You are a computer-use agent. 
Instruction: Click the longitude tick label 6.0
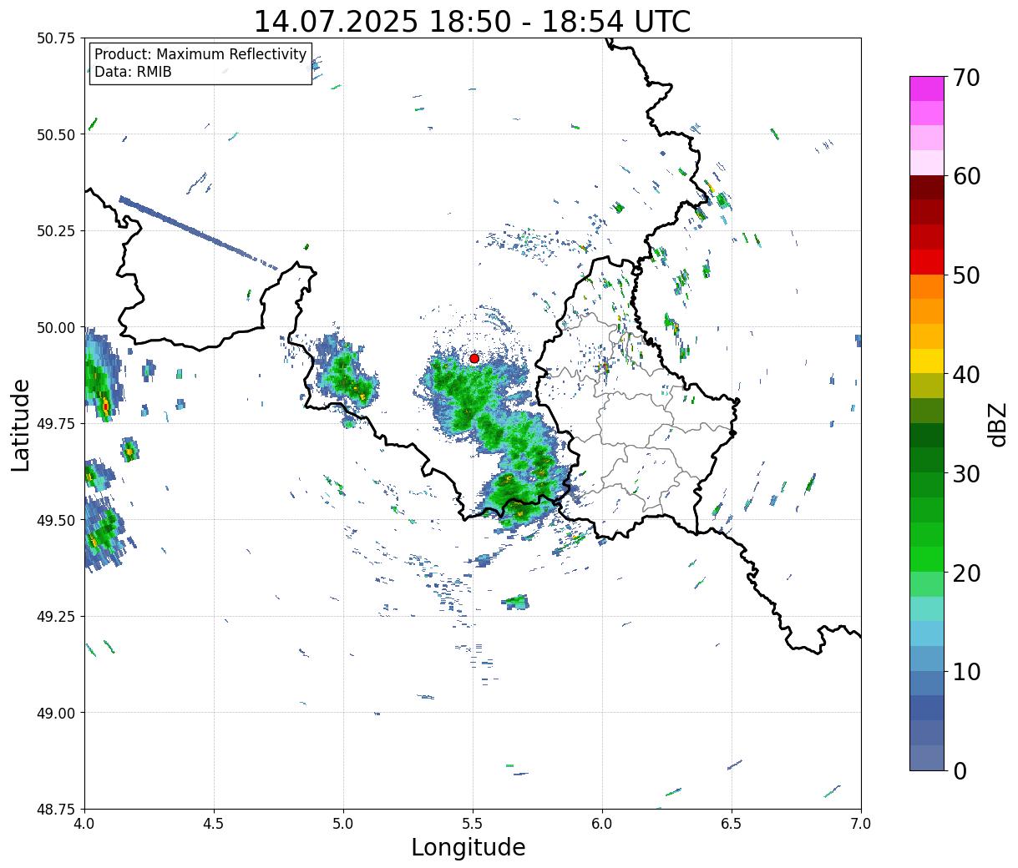click(x=602, y=823)
